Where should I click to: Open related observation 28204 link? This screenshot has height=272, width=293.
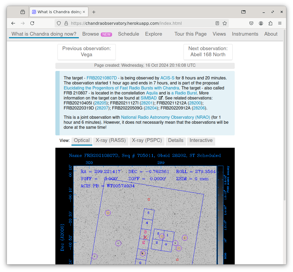coord(151,108)
